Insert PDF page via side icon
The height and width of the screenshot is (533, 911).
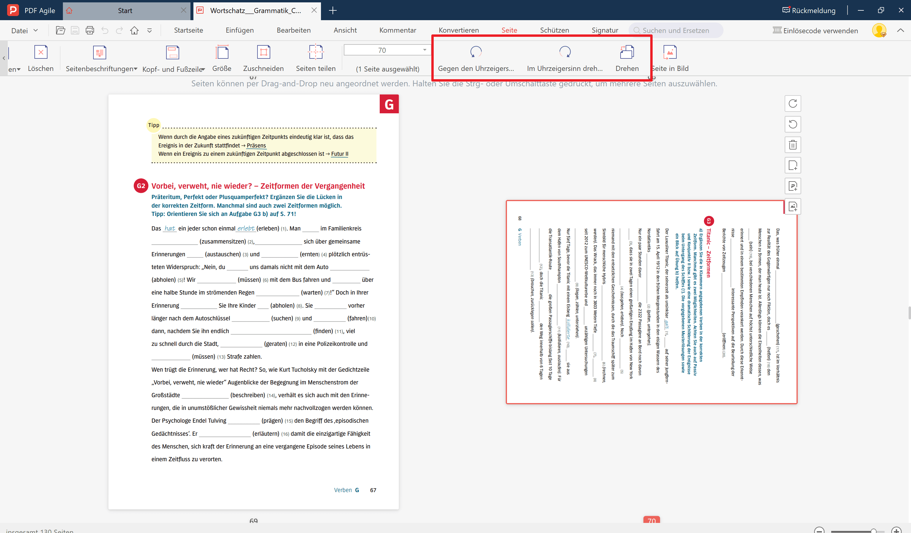792,186
